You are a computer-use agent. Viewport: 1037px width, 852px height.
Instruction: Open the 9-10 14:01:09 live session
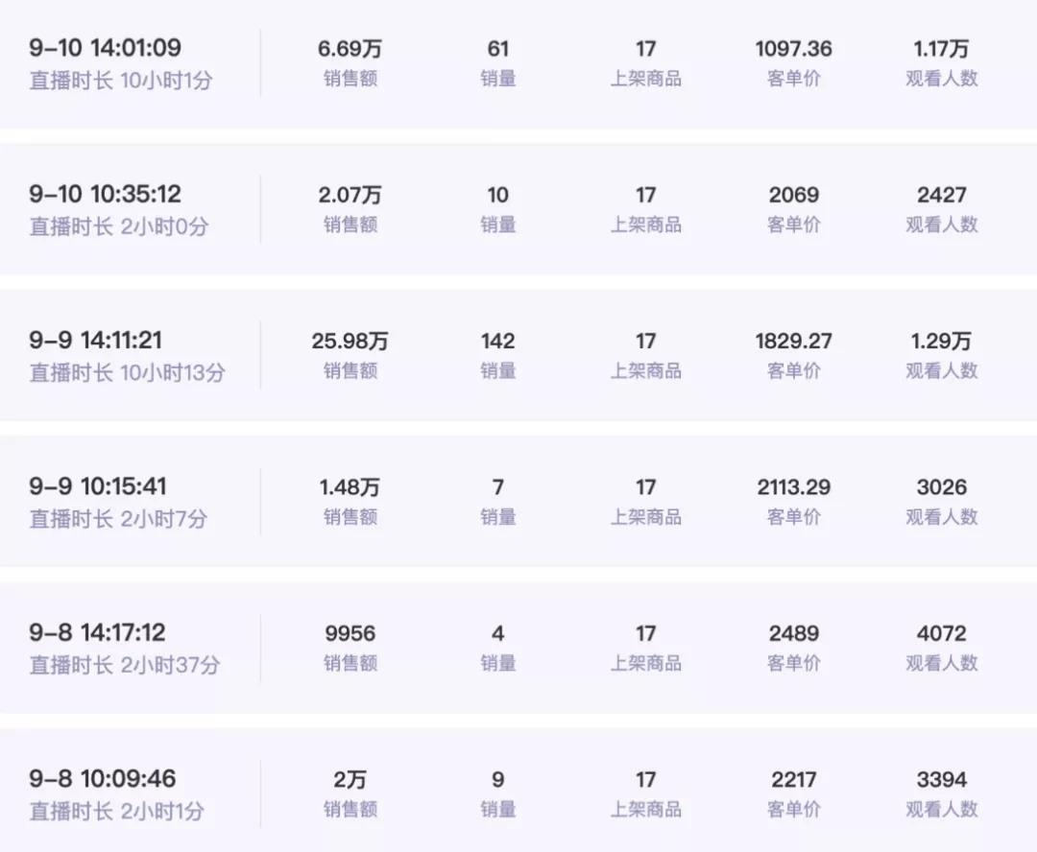point(105,48)
